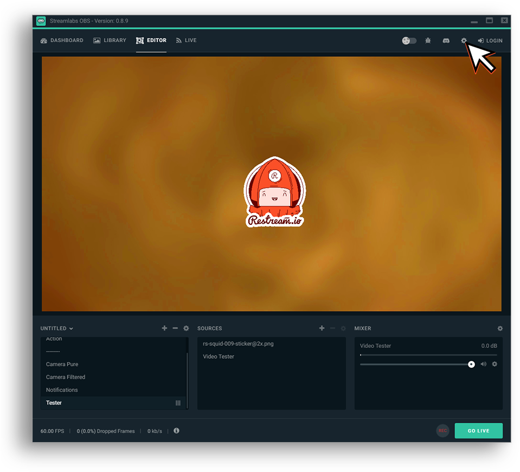Expand the Untitled scene collection dropdown
520x472 pixels.
click(x=56, y=328)
